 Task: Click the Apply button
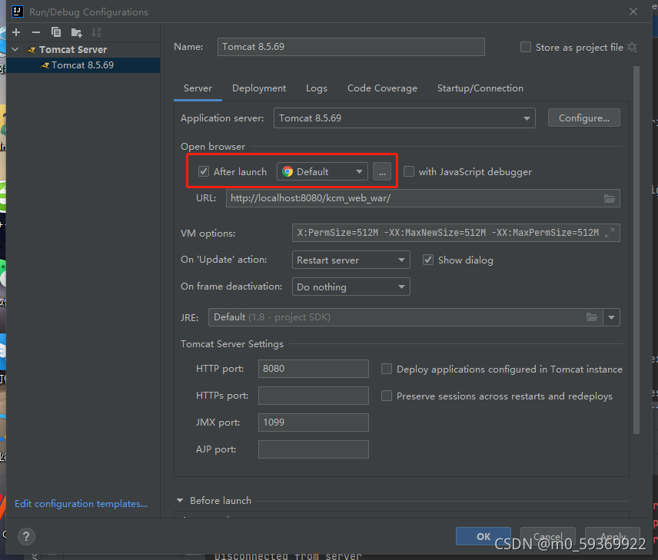point(612,536)
